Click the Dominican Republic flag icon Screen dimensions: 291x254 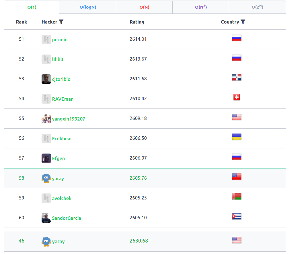point(237,77)
